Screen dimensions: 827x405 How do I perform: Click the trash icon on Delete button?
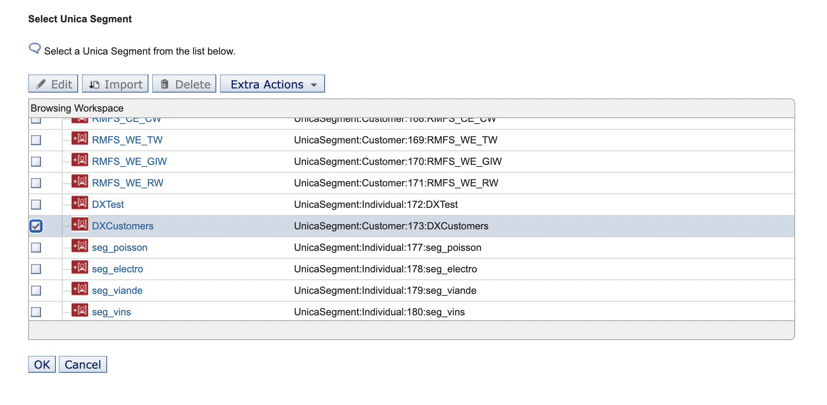(x=165, y=84)
